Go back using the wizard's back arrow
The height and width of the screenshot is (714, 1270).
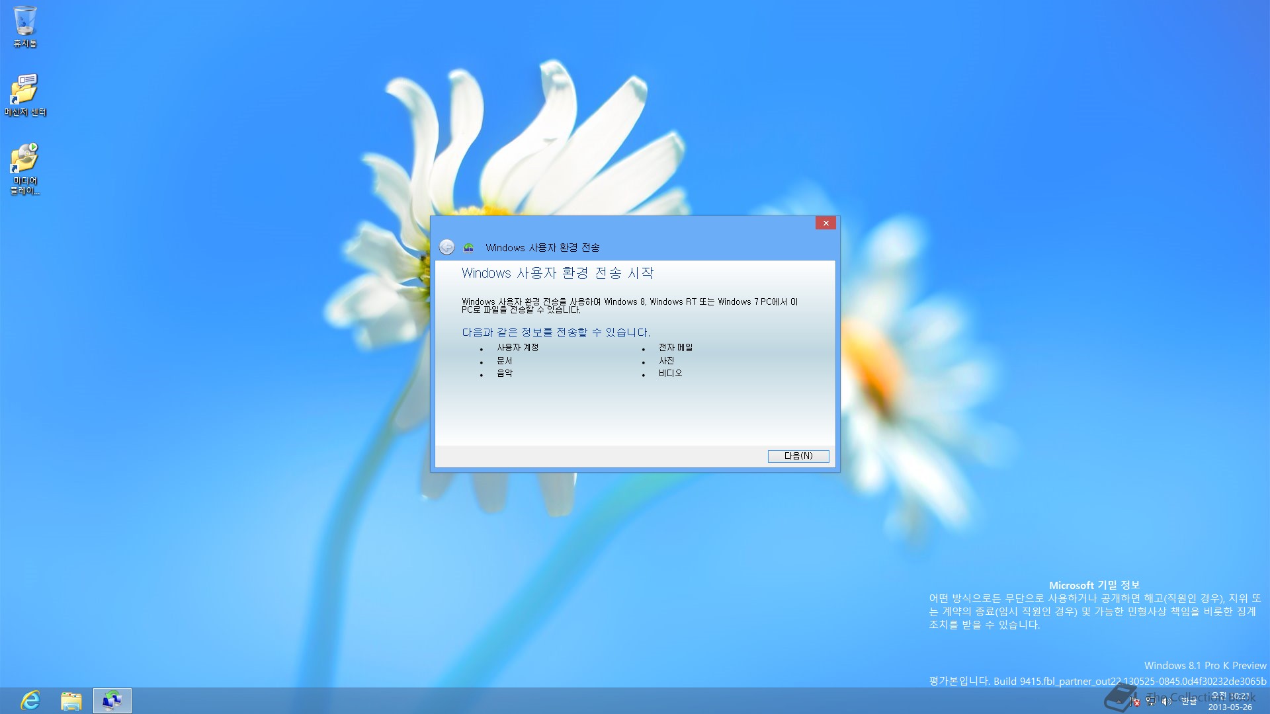[x=447, y=247]
